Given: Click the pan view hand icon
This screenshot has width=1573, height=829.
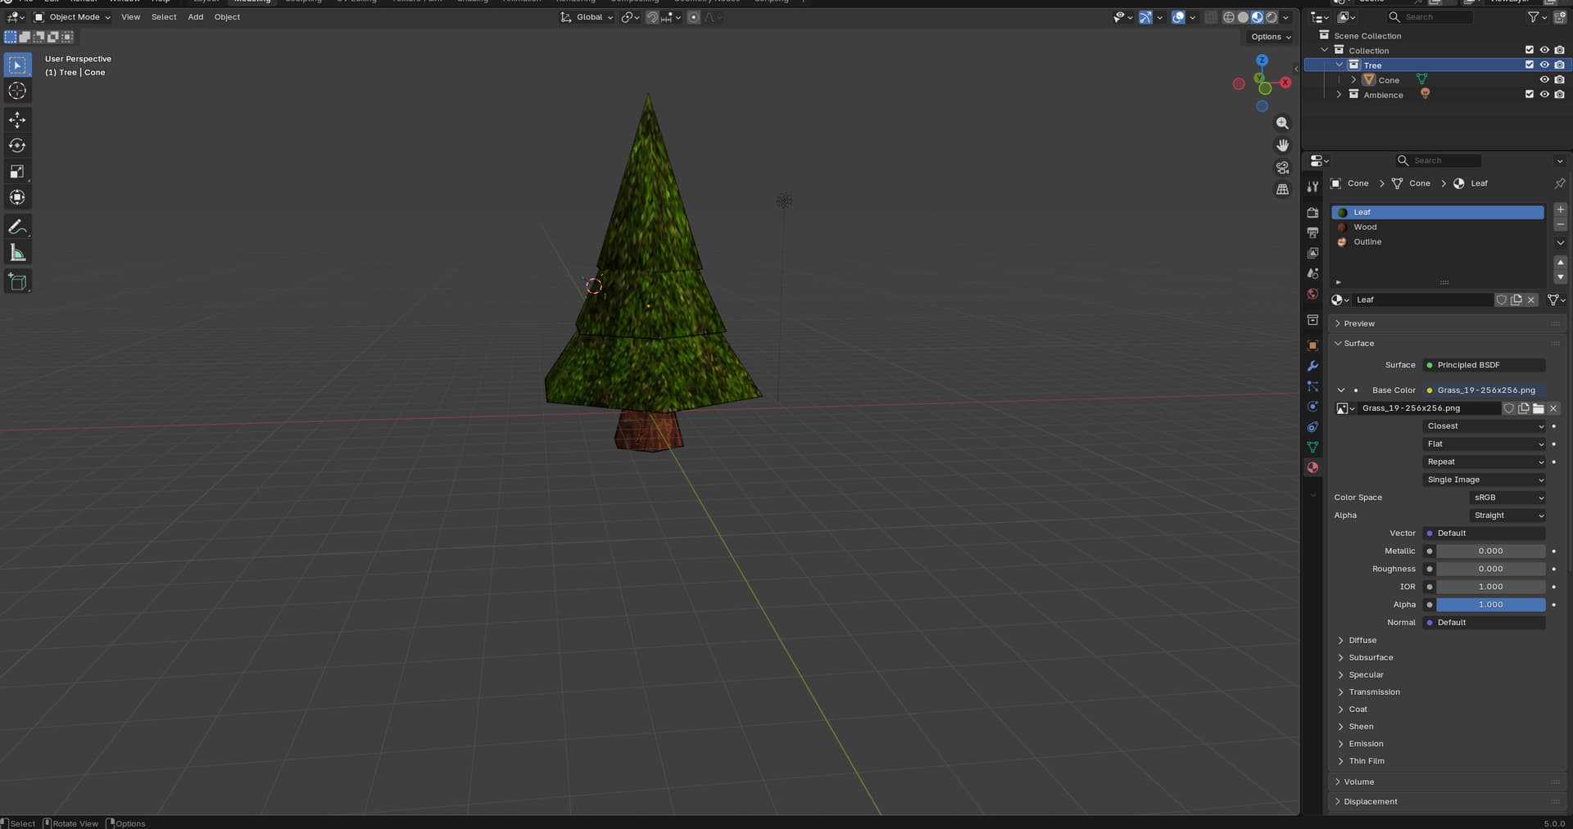Looking at the screenshot, I should click(1282, 145).
